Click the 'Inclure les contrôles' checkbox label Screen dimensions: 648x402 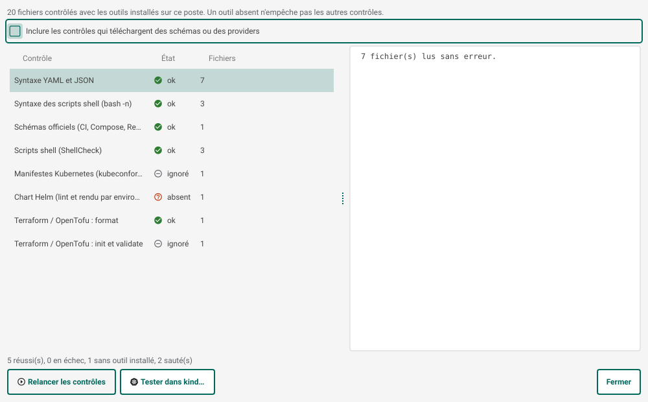click(143, 31)
